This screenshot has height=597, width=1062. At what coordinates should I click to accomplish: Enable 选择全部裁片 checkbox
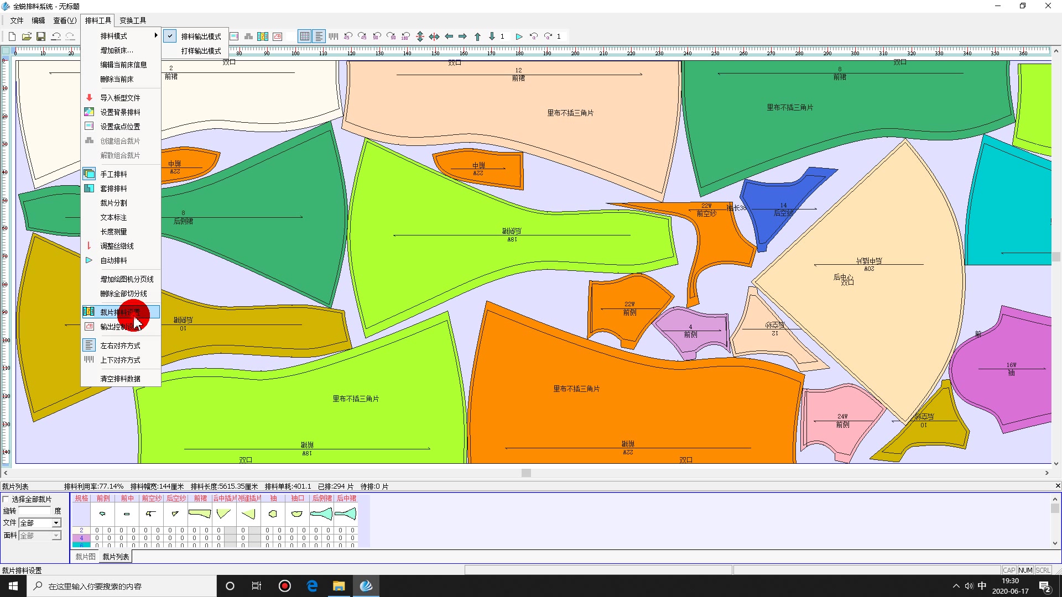[x=6, y=499]
